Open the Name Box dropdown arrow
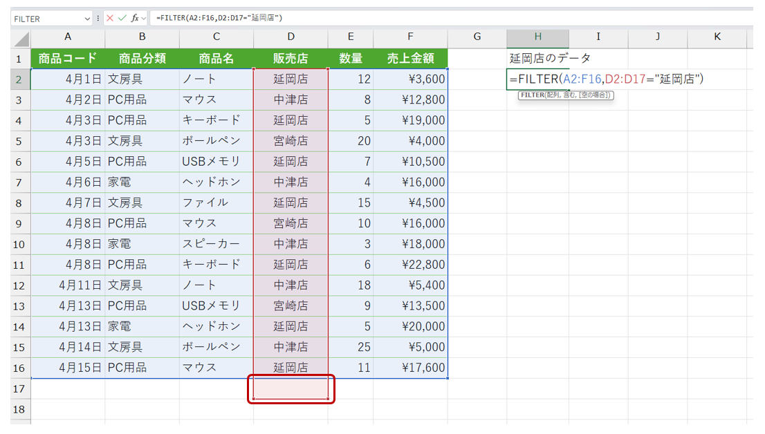The image size is (765, 434). (87, 19)
